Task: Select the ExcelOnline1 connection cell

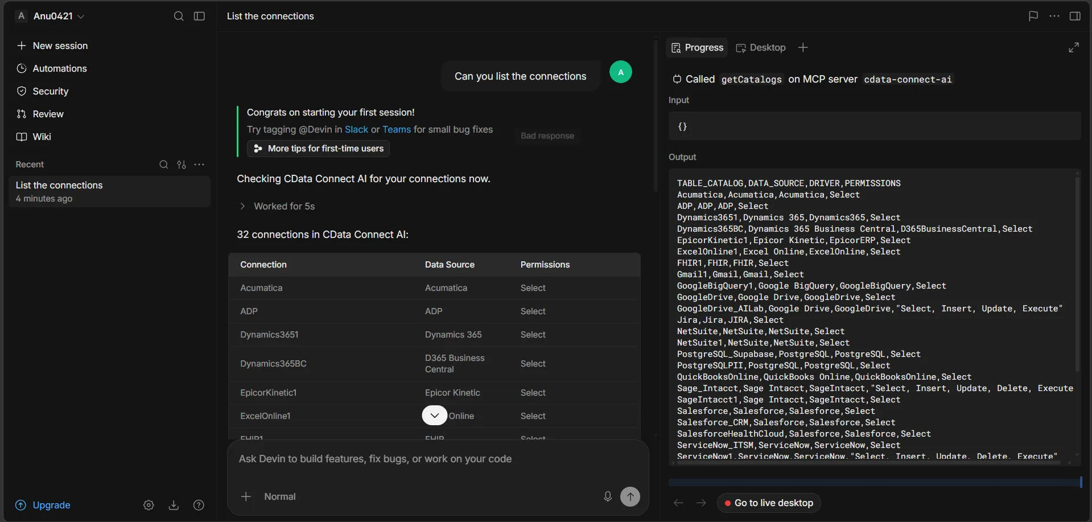Action: click(265, 416)
